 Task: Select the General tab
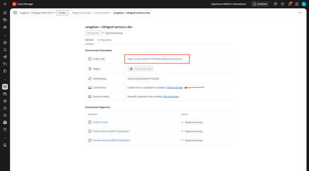89,40
